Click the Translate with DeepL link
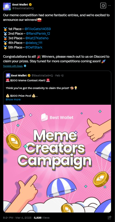 tap(13, 66)
